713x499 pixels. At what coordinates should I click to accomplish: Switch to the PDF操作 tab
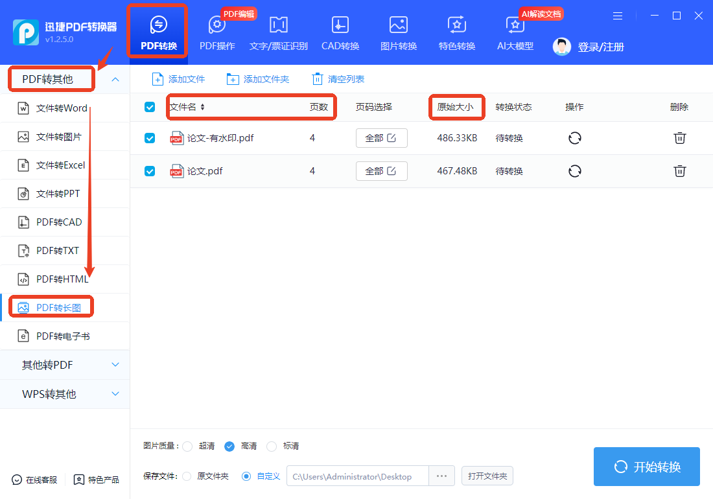[x=217, y=32]
